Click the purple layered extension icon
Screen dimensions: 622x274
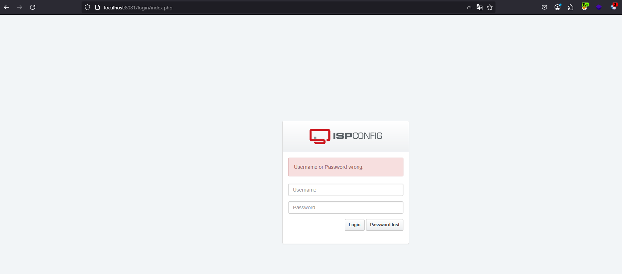point(599,7)
